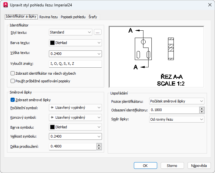This screenshot has height=173, width=215.
Task: Click the AutoCAD app icon in title bar
Action: (x=5, y=5)
